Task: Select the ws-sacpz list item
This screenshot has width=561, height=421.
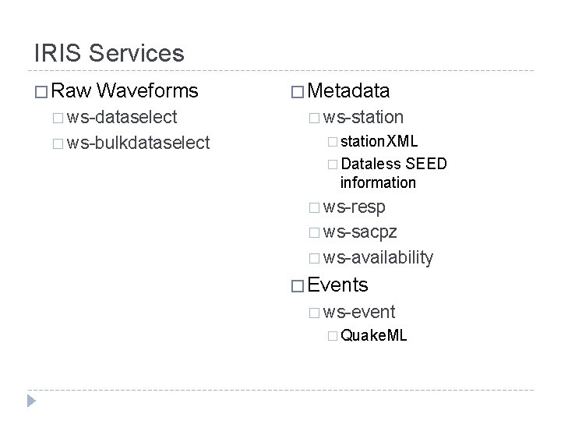Action: 361,232
